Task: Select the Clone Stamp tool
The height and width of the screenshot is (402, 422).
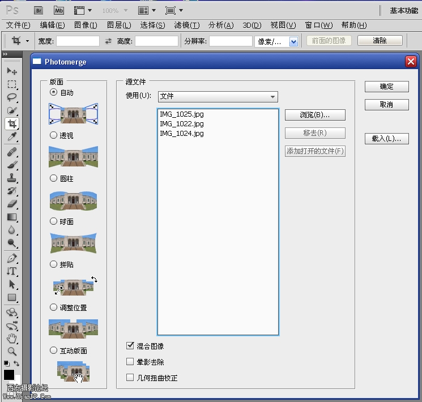Action: (11, 178)
